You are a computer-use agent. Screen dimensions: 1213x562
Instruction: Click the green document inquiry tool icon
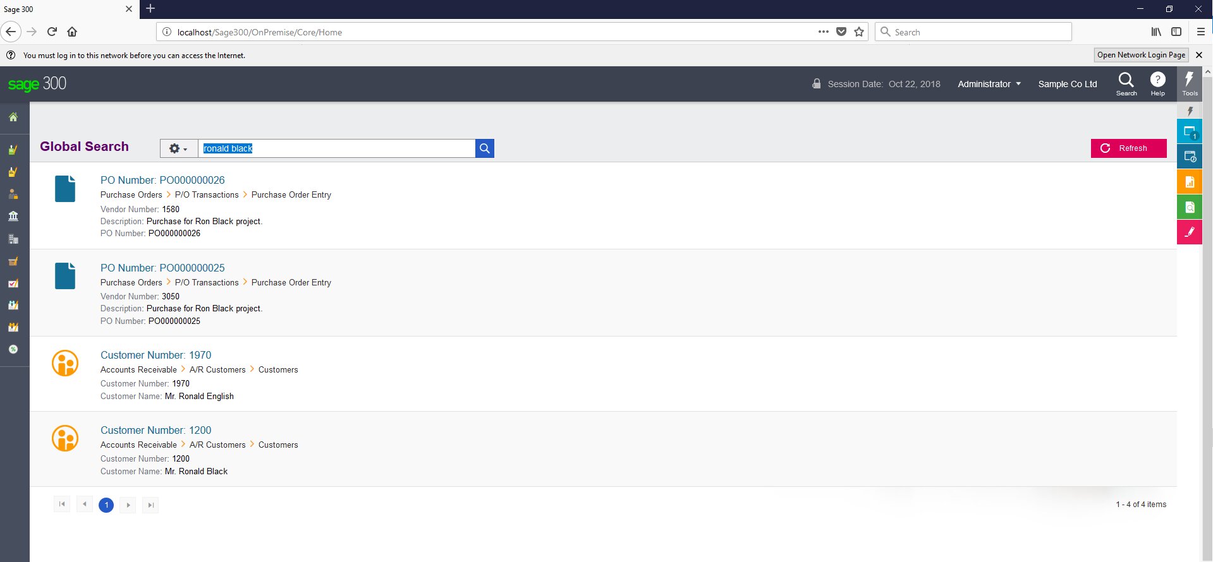point(1189,207)
